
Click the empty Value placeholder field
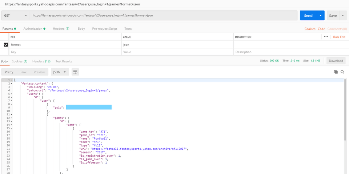click(x=177, y=52)
